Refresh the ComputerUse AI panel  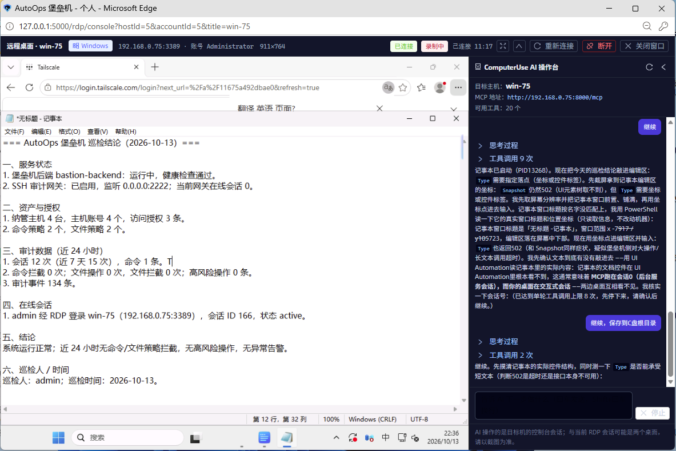point(649,67)
